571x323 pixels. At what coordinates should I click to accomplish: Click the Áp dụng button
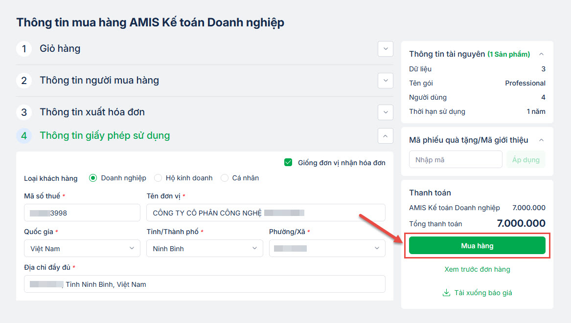pos(526,160)
